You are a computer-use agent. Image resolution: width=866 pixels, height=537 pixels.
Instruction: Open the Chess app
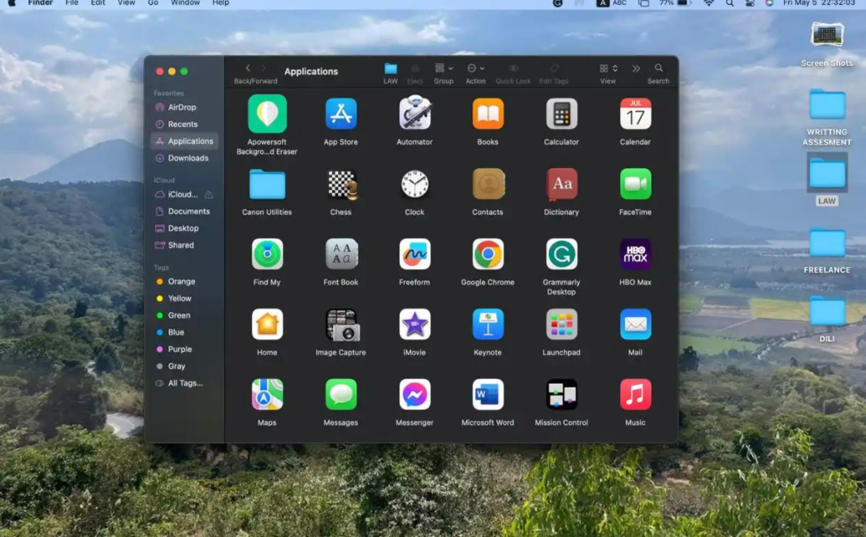340,184
